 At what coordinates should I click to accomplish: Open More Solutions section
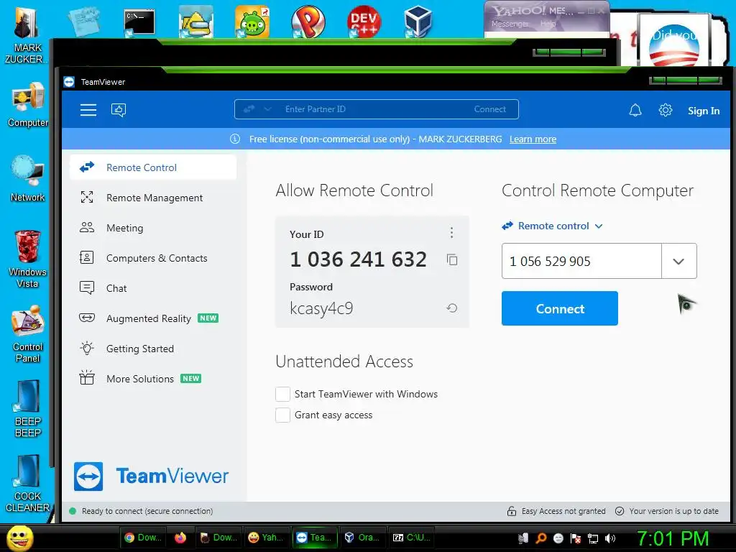click(x=153, y=378)
